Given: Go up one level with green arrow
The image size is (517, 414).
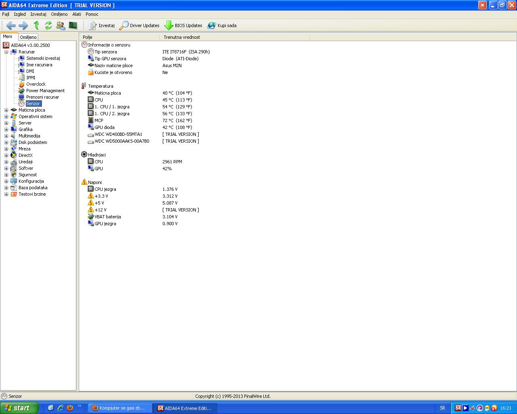Looking at the screenshot, I should [36, 25].
